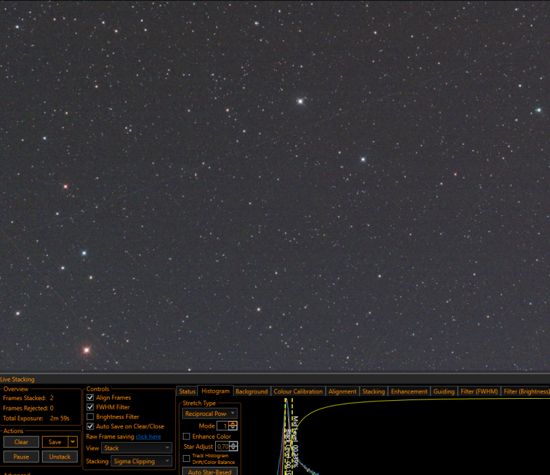The image size is (550, 475).
Task: Open the Filter (FWHM) tab
Action: tap(479, 391)
